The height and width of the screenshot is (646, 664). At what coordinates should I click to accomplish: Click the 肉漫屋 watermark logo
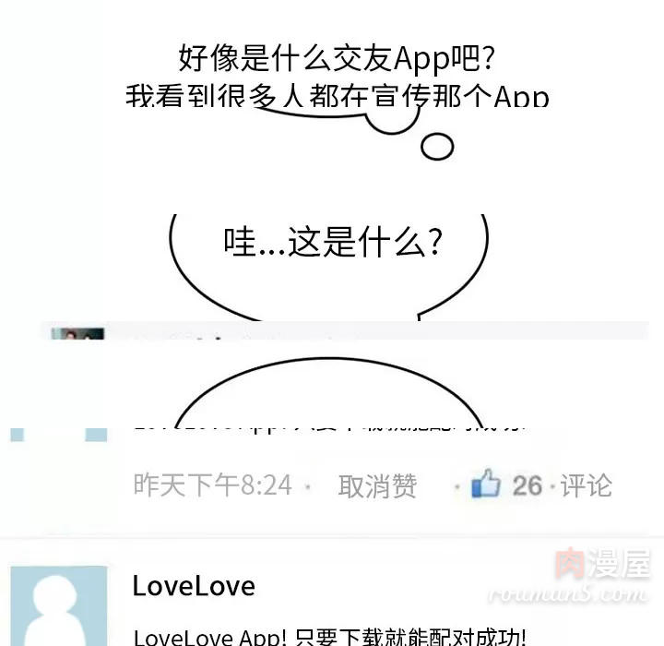coord(602,563)
